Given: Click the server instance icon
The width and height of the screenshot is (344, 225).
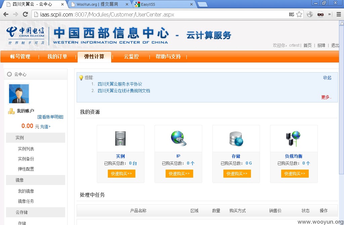Looking at the screenshot, I should (x=121, y=139).
